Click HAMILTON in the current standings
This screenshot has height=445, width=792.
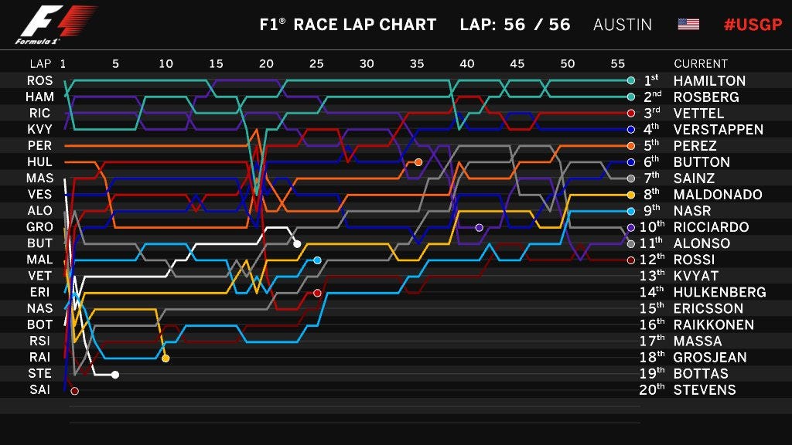709,80
